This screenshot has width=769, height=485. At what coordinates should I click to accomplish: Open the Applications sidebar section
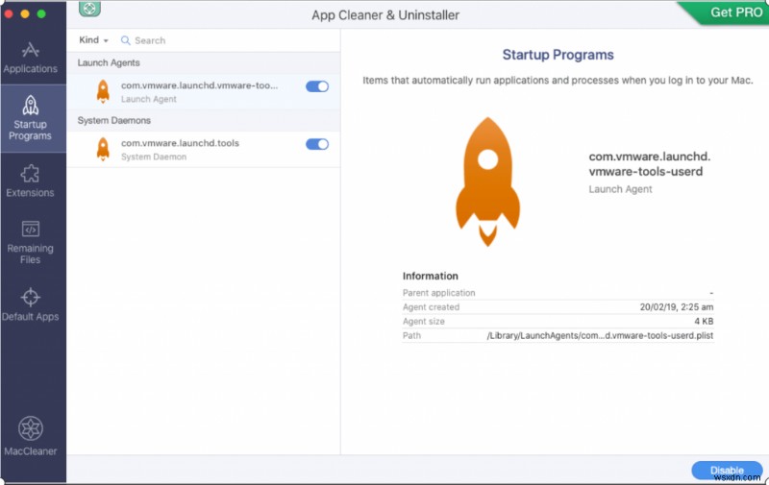(x=31, y=58)
